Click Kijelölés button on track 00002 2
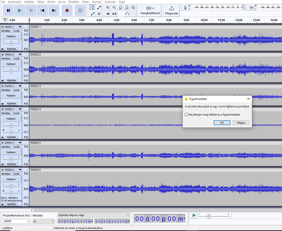This screenshot has width=282, height=231. click(11, 80)
